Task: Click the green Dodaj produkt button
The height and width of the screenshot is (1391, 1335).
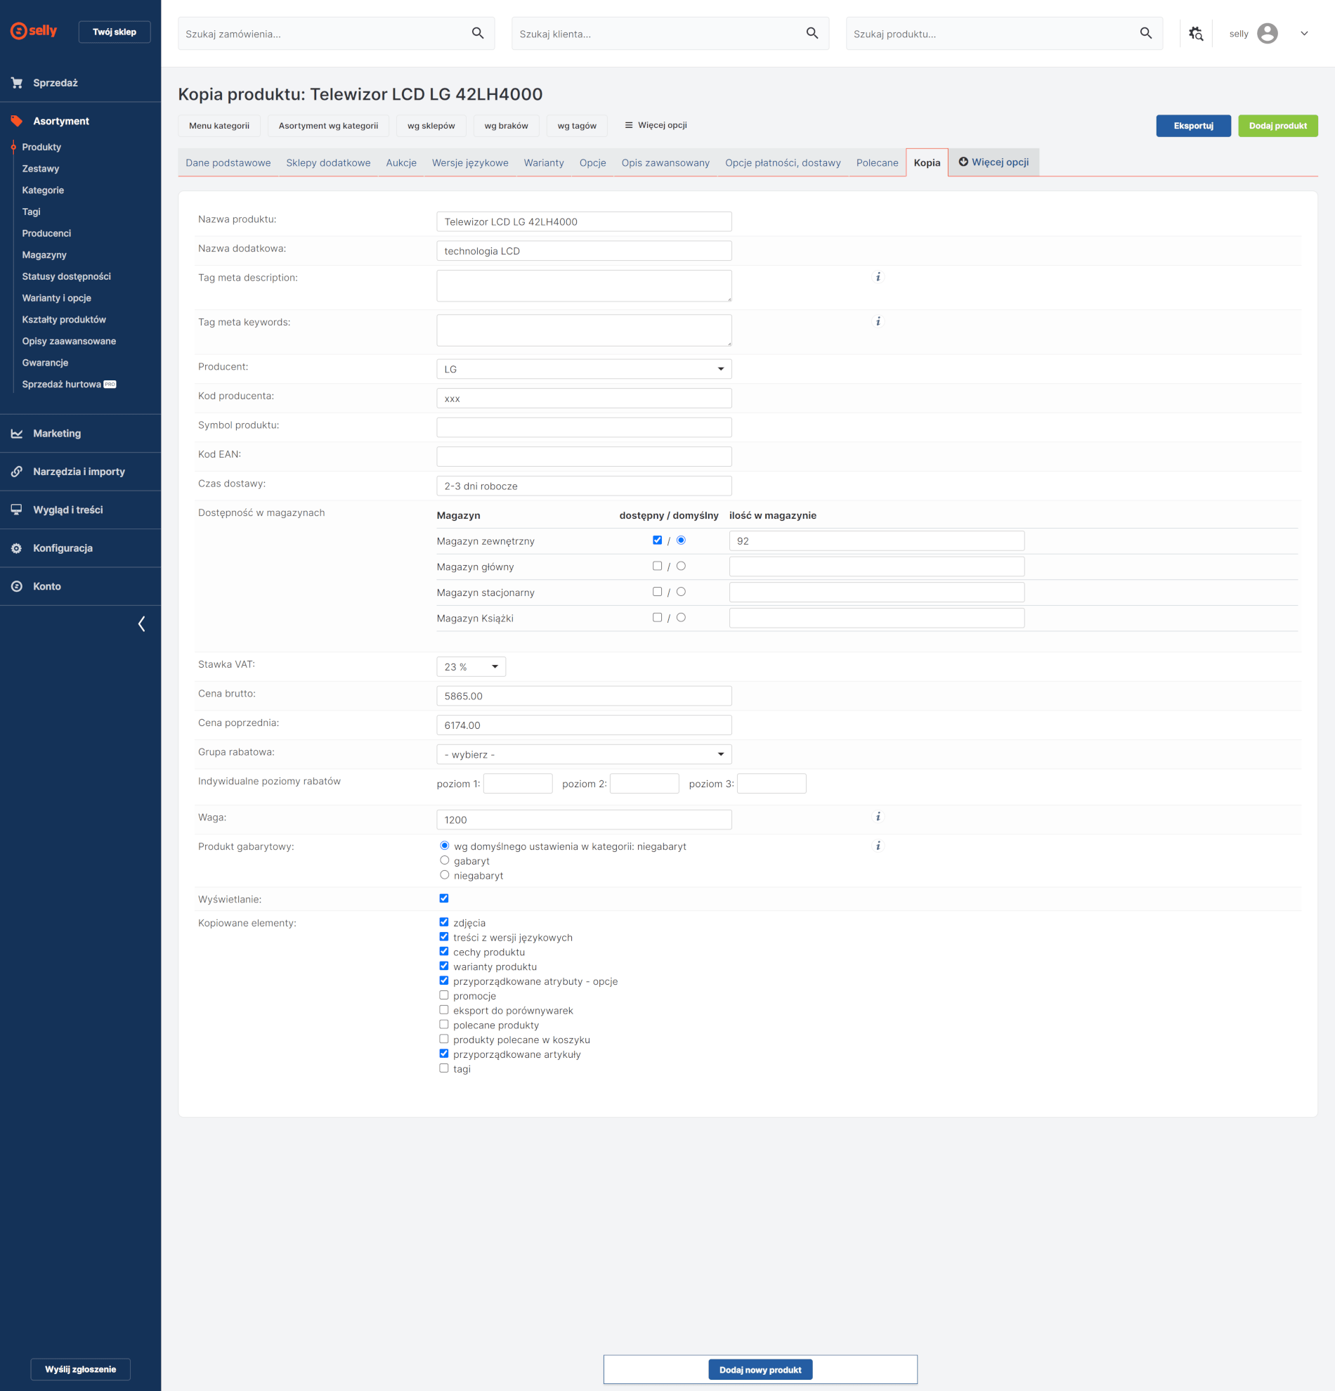Action: tap(1277, 126)
